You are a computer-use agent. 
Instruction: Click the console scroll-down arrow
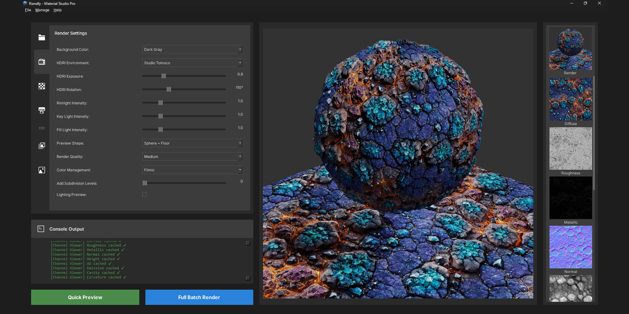[x=248, y=278]
